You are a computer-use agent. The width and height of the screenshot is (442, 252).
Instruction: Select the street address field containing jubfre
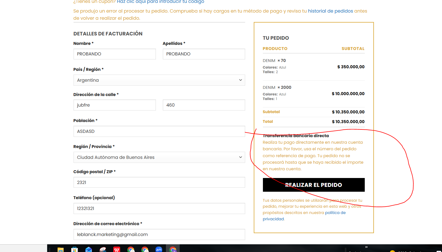click(x=114, y=105)
